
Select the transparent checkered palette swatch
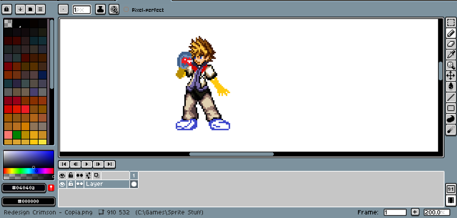8,23
